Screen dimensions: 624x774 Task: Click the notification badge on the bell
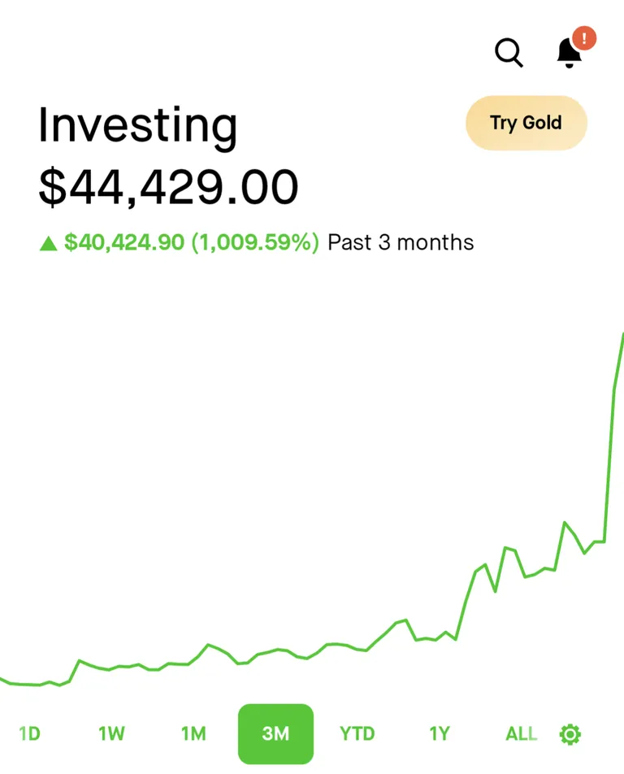point(583,37)
